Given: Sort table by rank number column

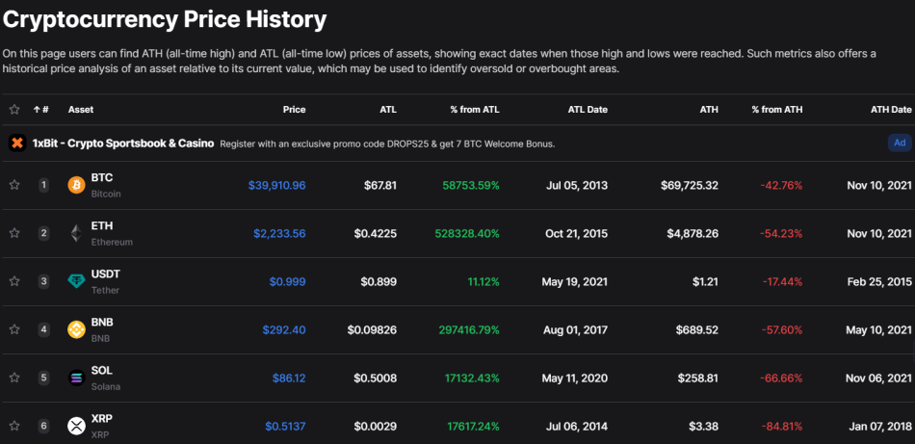Looking at the screenshot, I should pos(40,110).
